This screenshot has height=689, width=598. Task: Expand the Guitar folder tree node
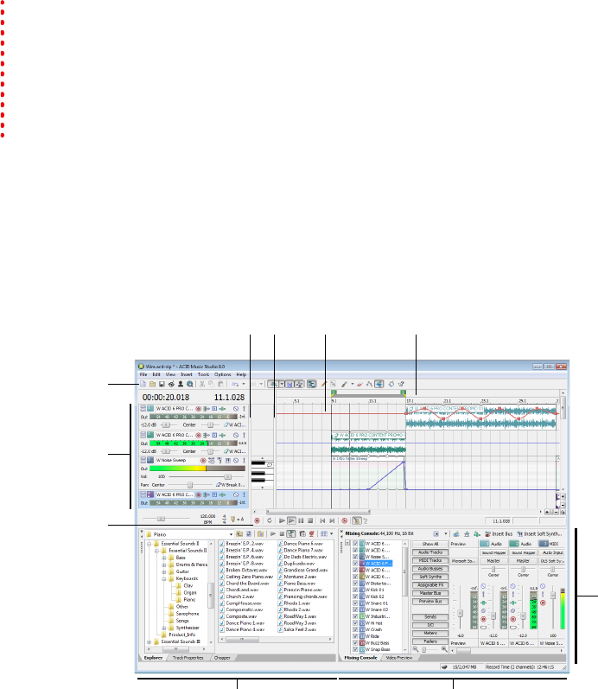click(x=164, y=571)
